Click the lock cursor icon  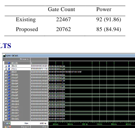click(6, 127)
